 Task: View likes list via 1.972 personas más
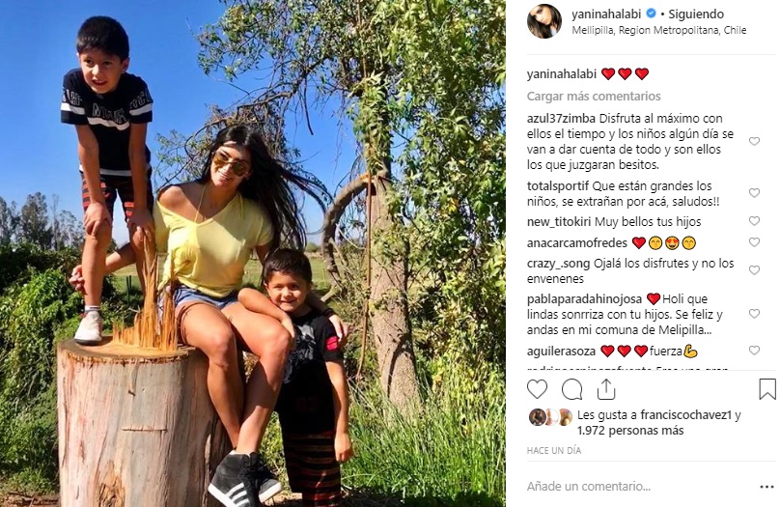tap(630, 431)
